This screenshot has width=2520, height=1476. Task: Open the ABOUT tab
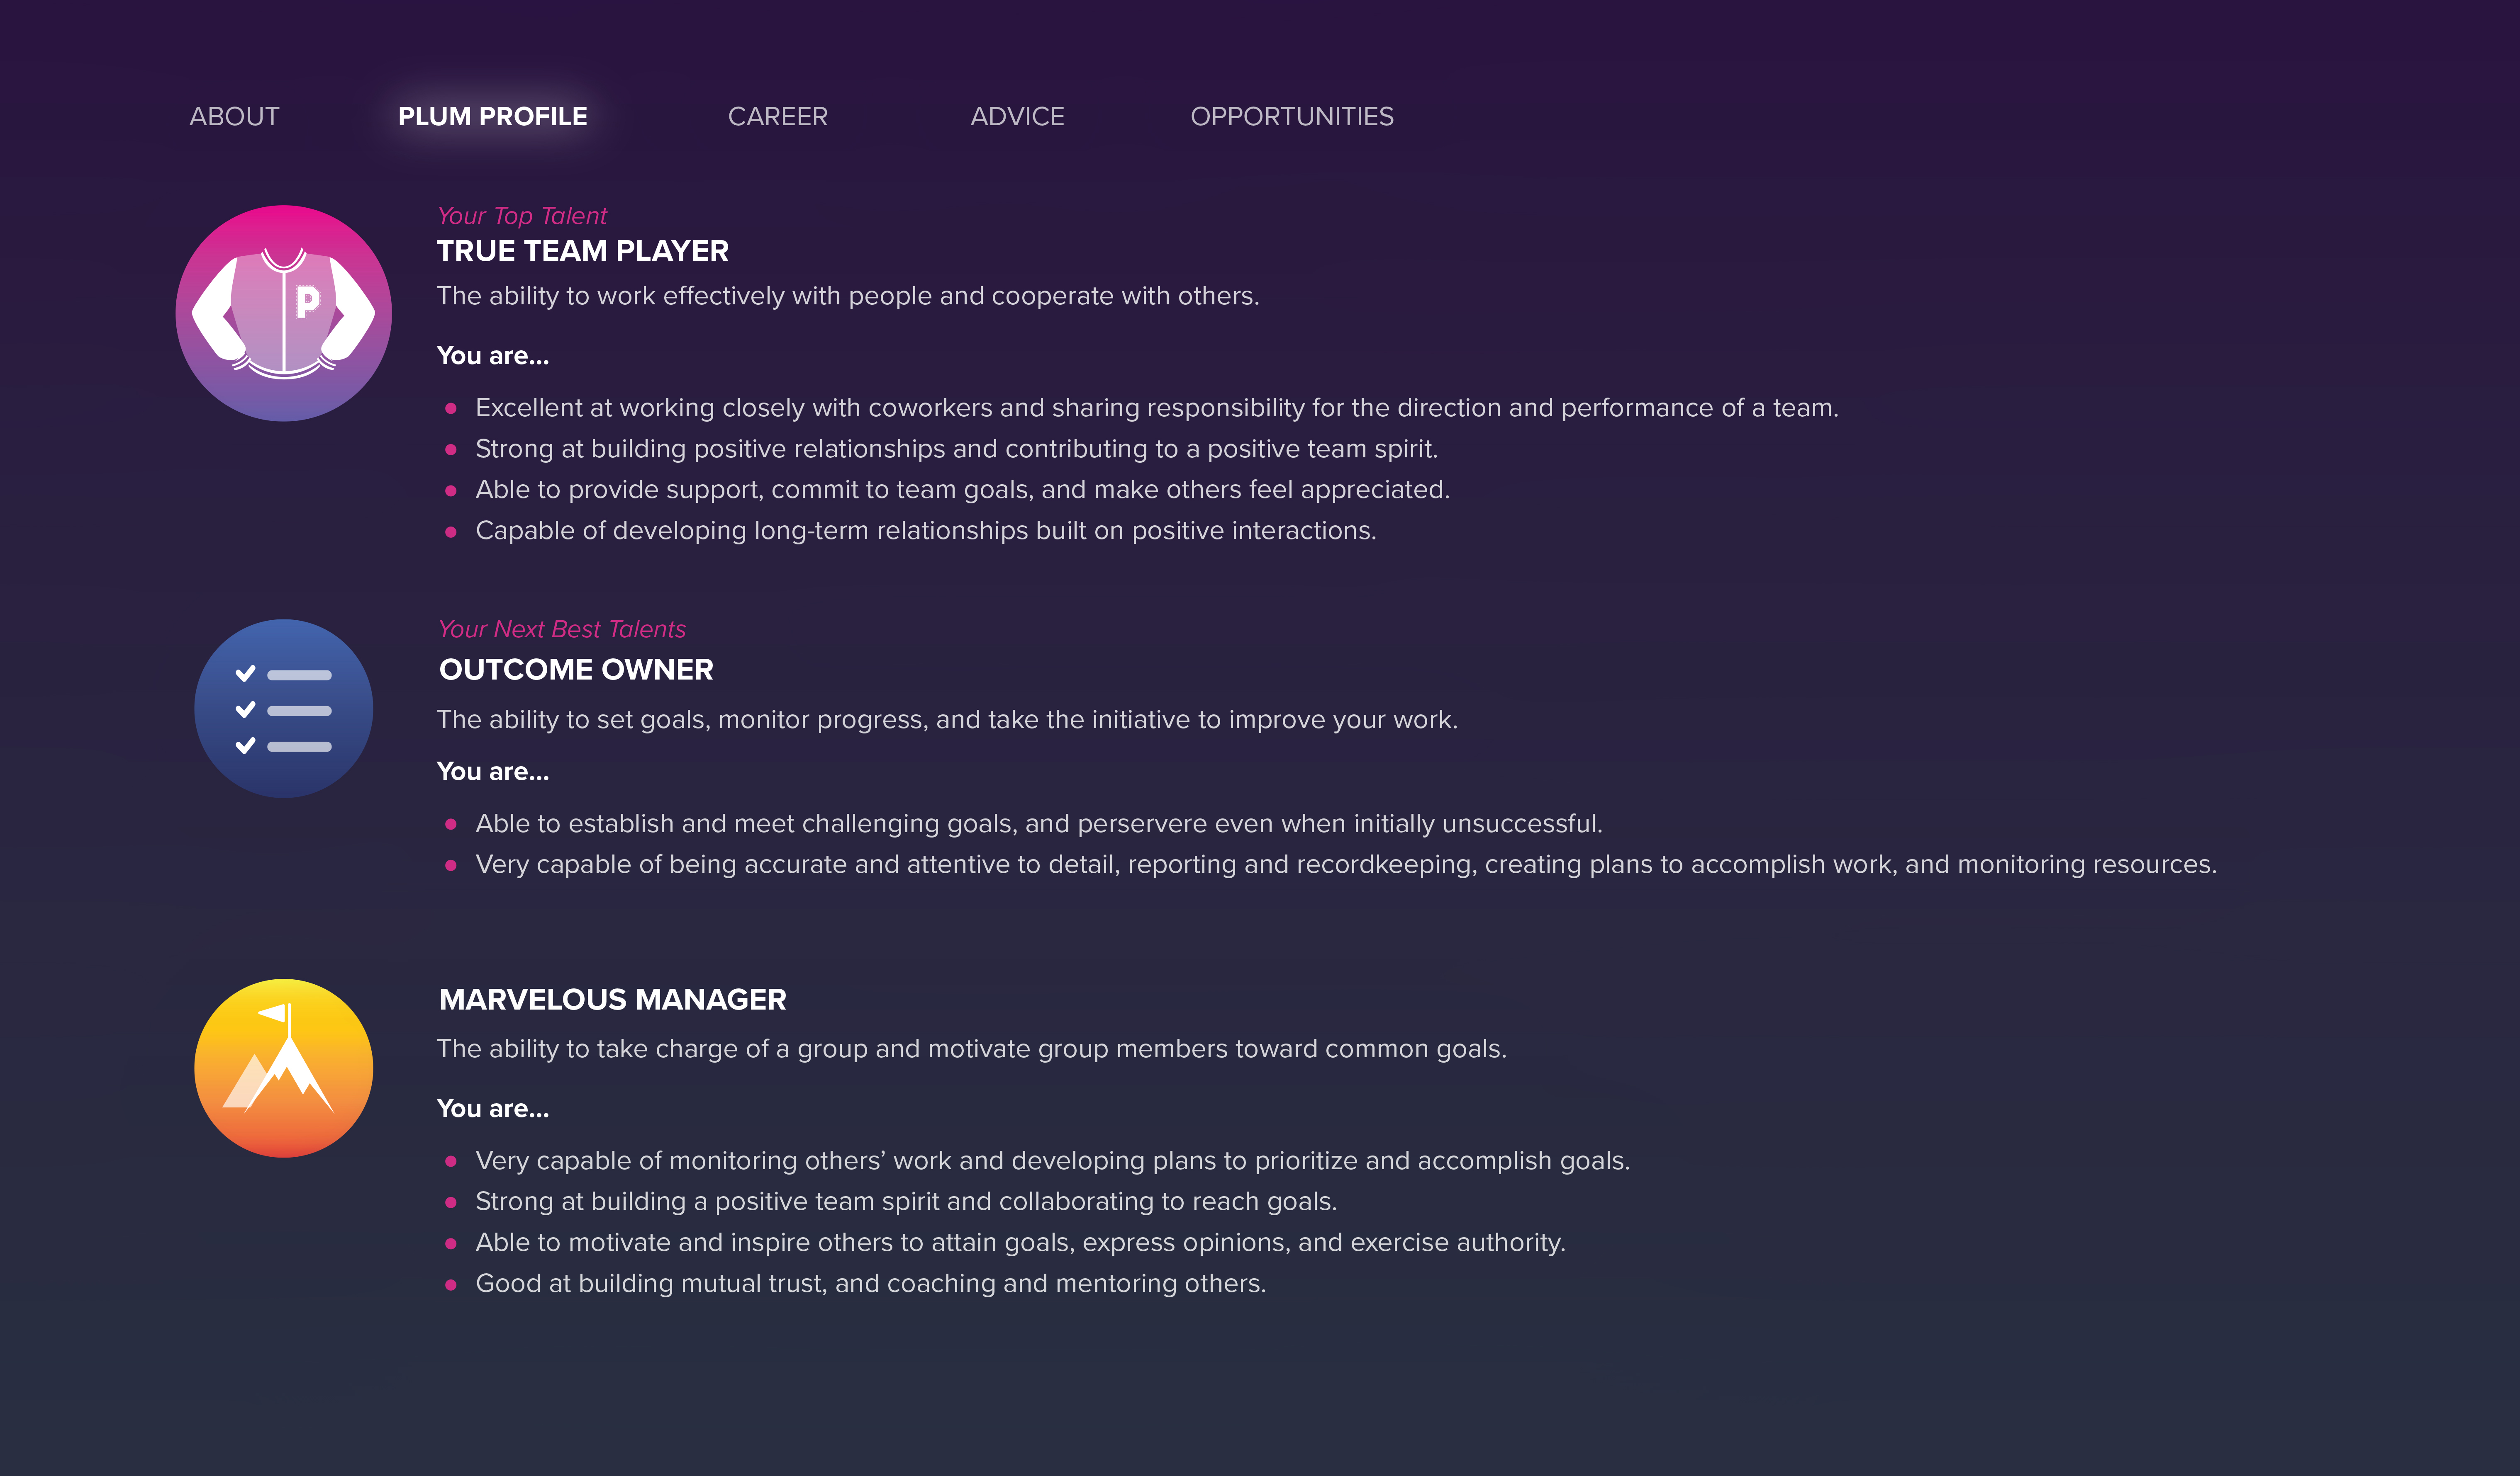tap(234, 117)
